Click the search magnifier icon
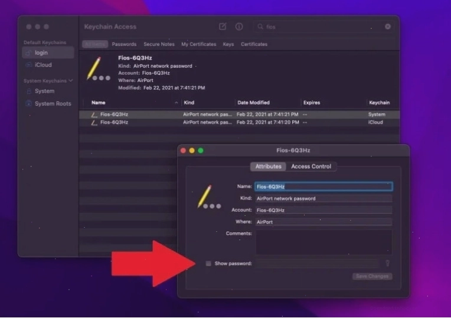This screenshot has height=318, width=451. (260, 27)
